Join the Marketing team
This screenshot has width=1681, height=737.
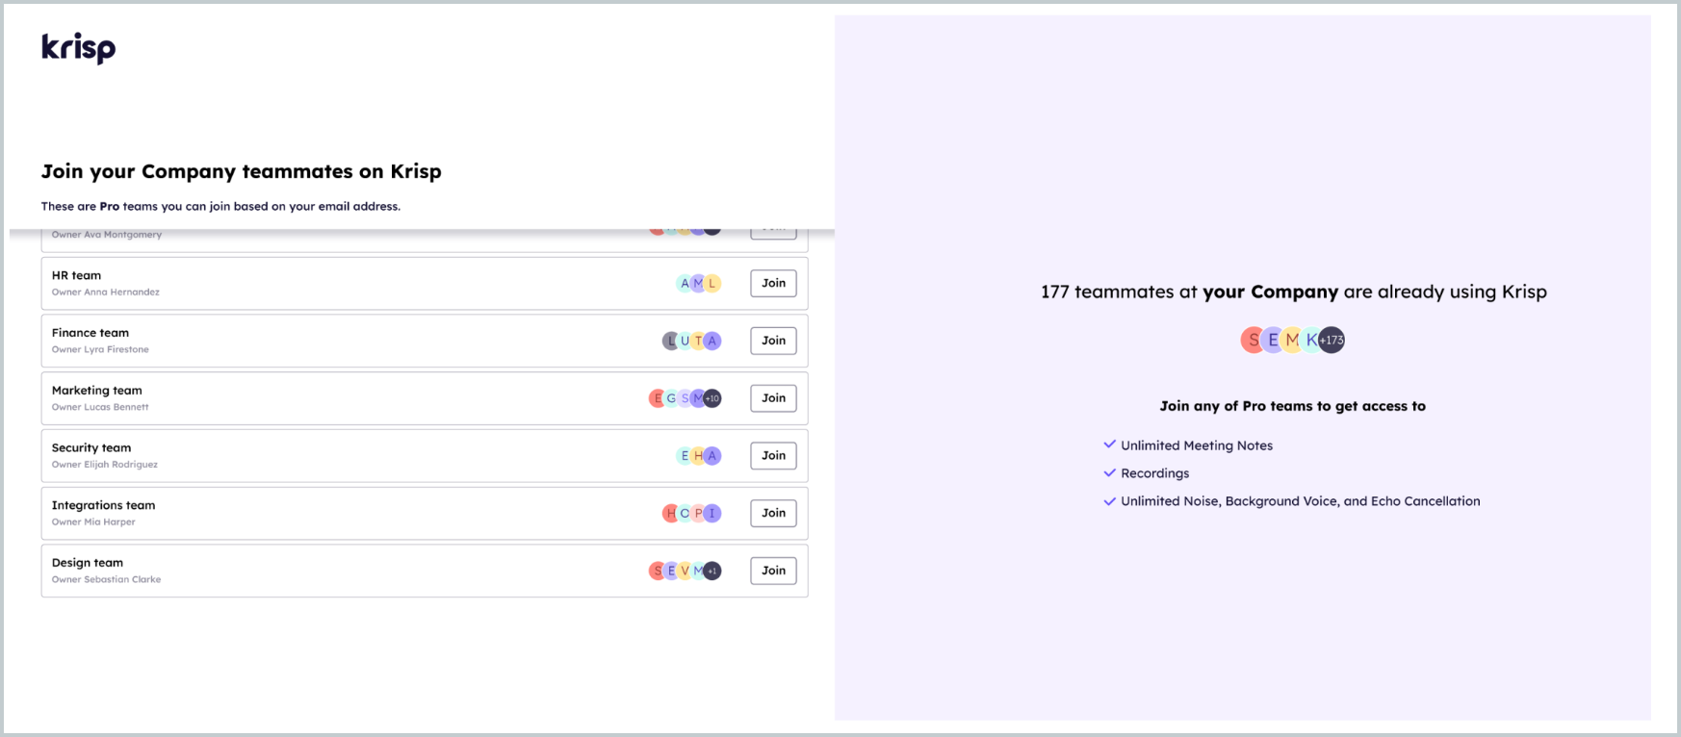click(773, 398)
